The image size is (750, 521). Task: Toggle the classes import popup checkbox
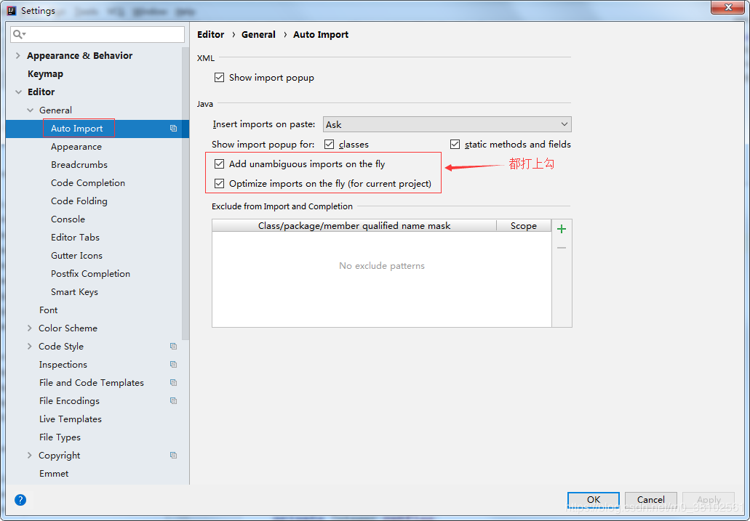coord(329,145)
